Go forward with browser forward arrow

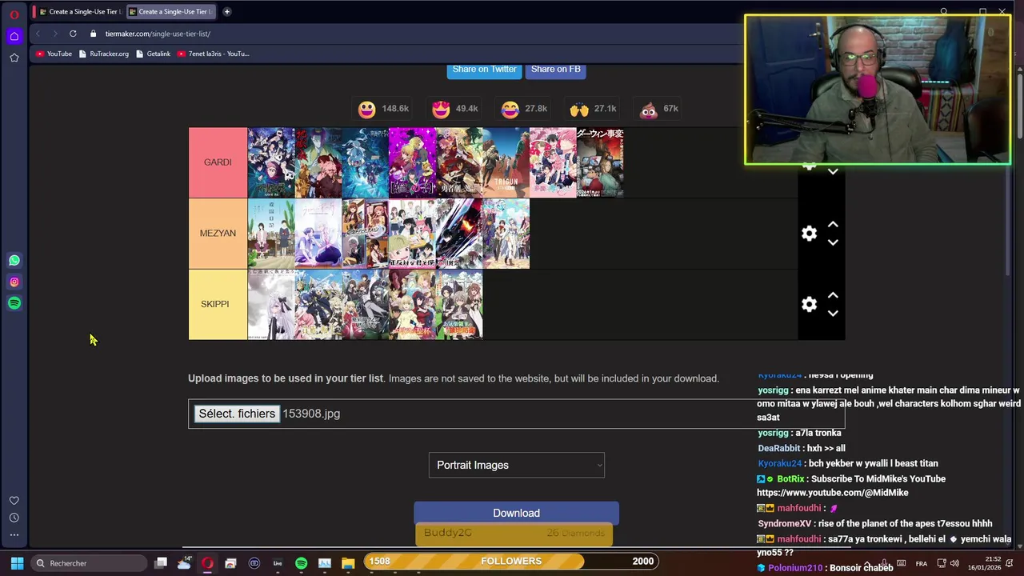pos(54,34)
